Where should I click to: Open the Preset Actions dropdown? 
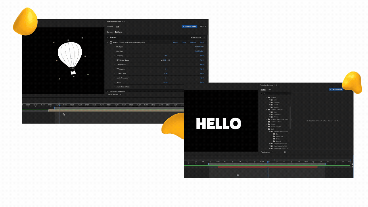coord(198,37)
